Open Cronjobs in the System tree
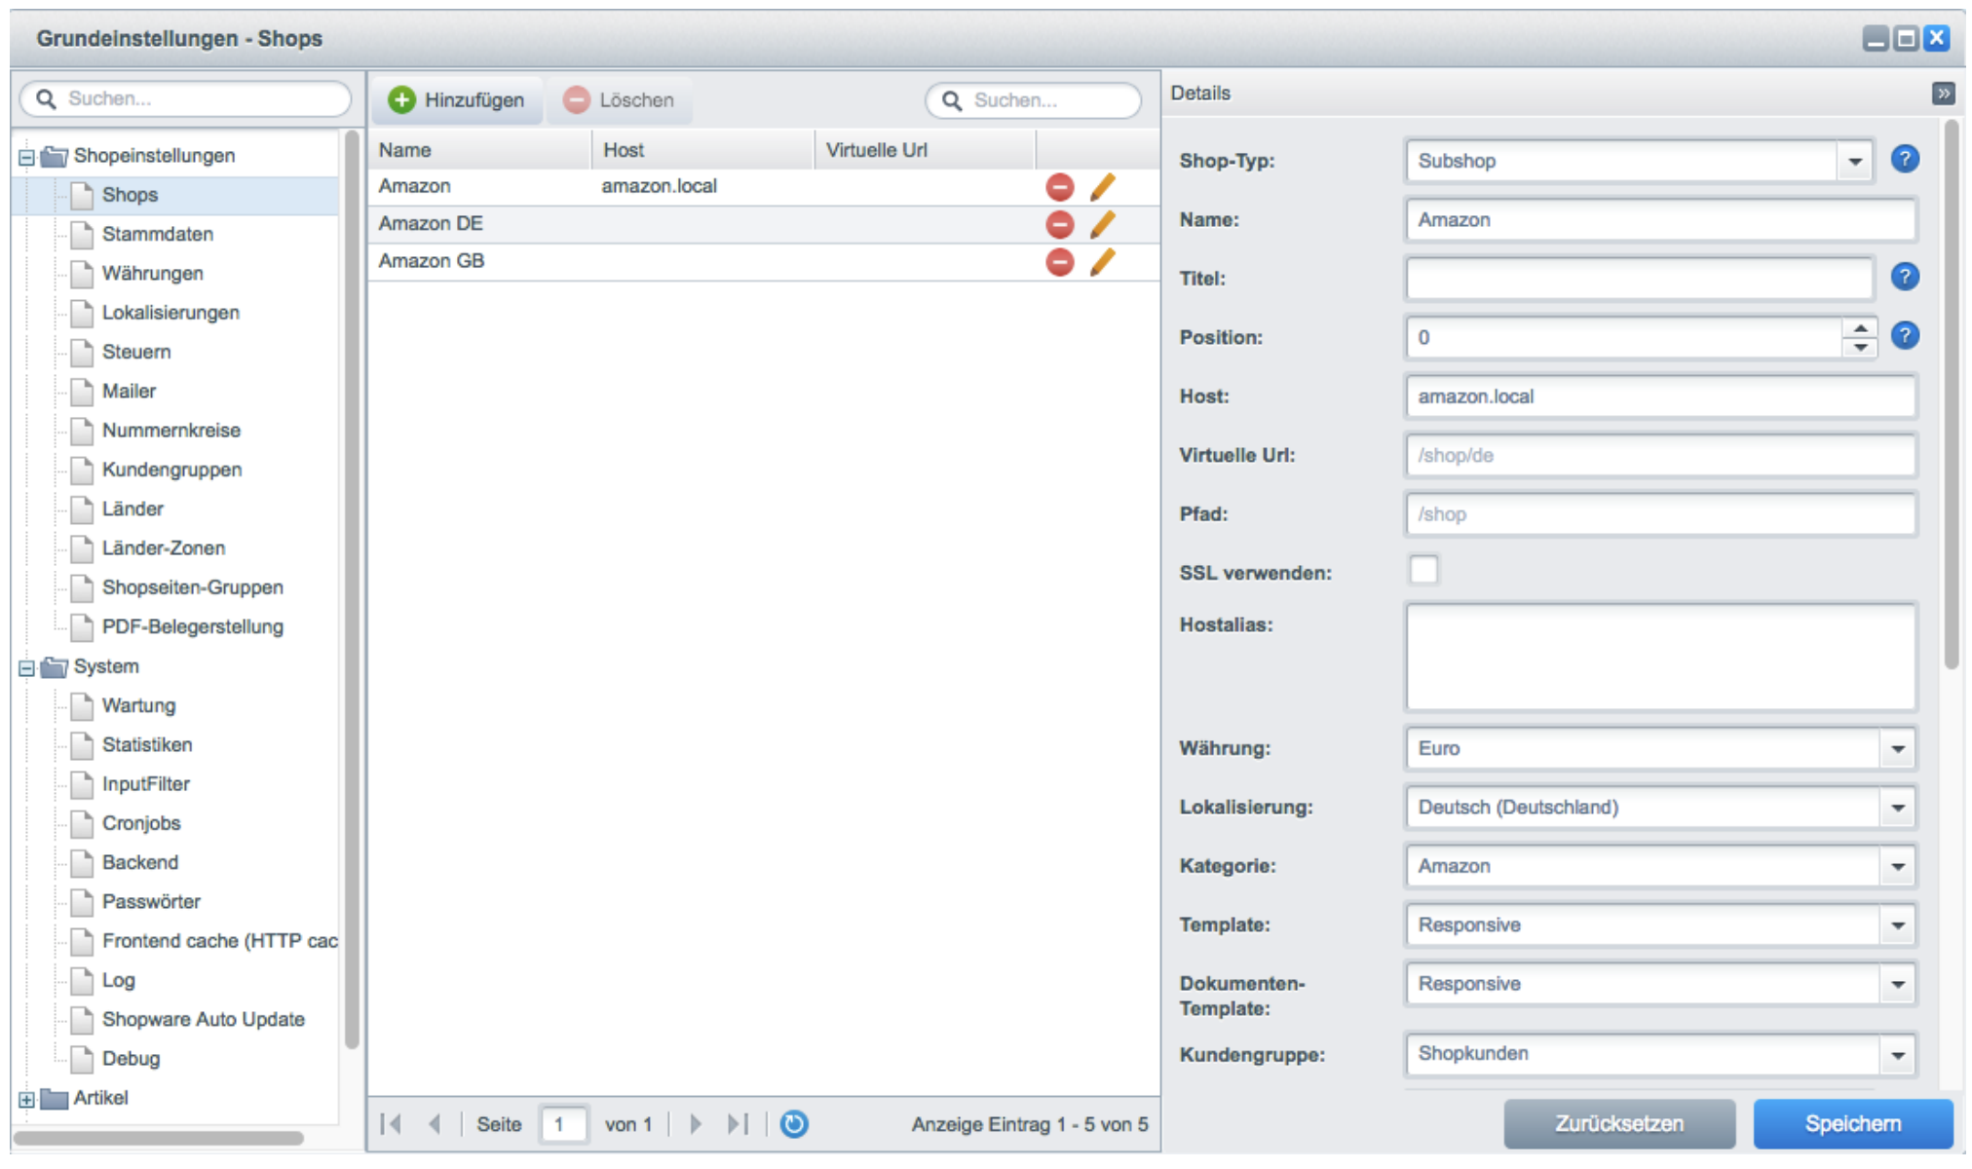Image resolution: width=1972 pixels, height=1169 pixels. point(141,823)
